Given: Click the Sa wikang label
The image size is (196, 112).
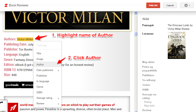Looking at the screenshot, I should [149, 80].
